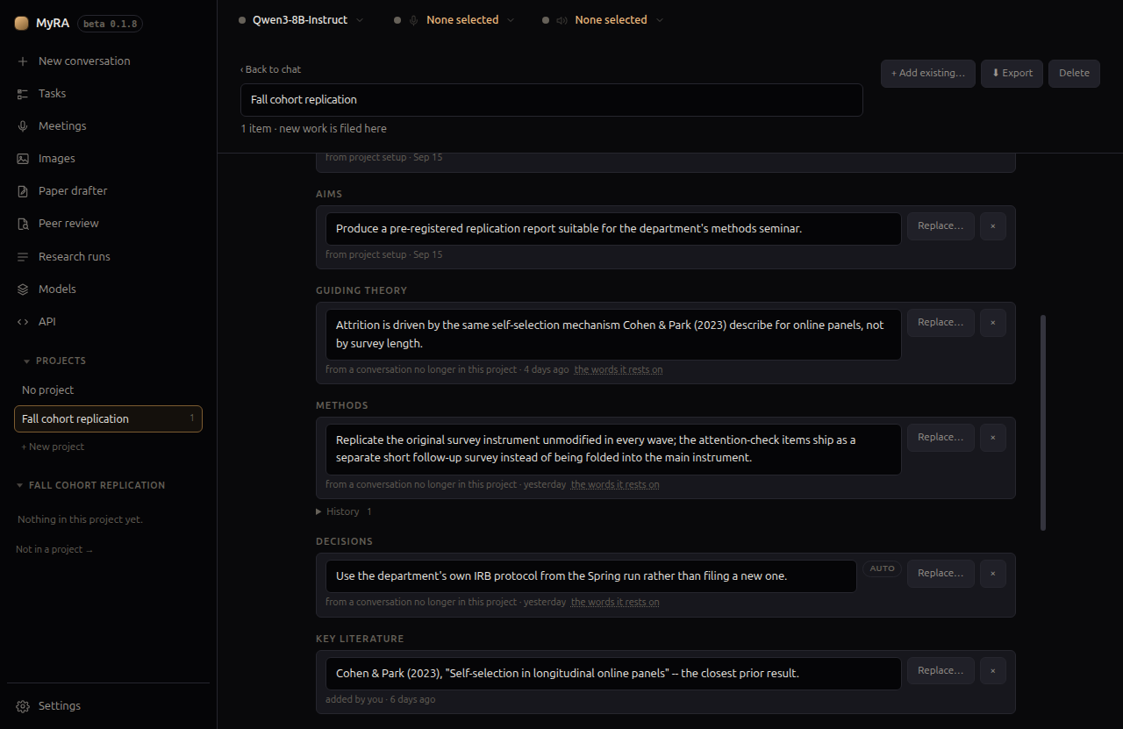
Task: Click Replace for the Aims entry
Action: [941, 226]
